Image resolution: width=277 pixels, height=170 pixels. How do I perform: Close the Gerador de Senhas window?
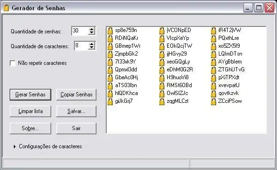tap(270, 8)
